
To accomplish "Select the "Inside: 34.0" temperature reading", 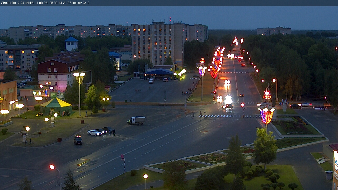I will point(81,3).
